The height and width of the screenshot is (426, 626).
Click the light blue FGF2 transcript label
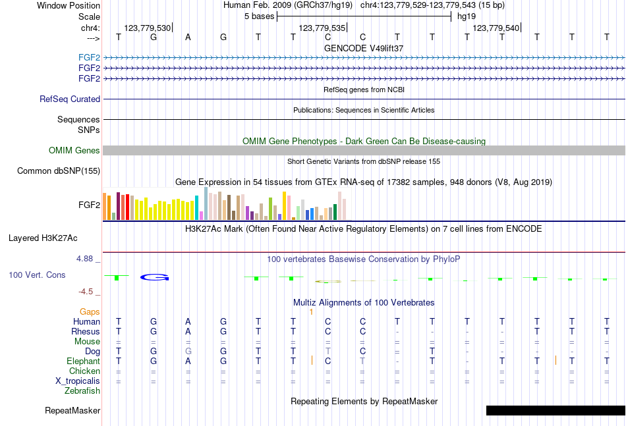click(x=89, y=57)
